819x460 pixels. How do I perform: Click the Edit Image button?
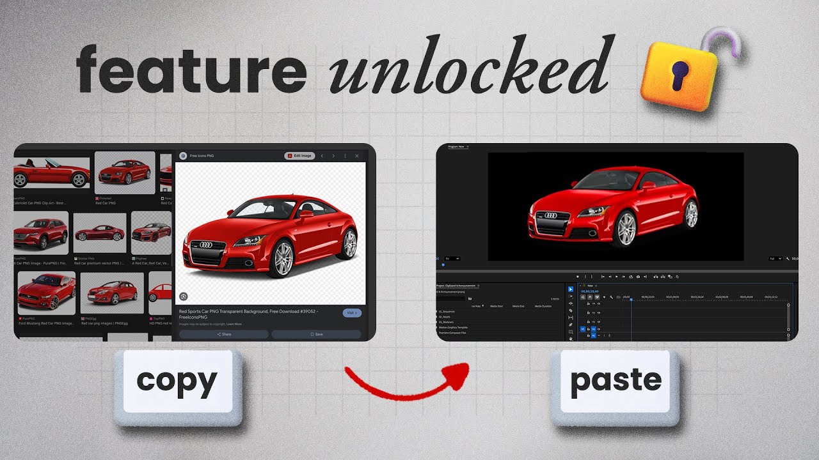click(299, 155)
